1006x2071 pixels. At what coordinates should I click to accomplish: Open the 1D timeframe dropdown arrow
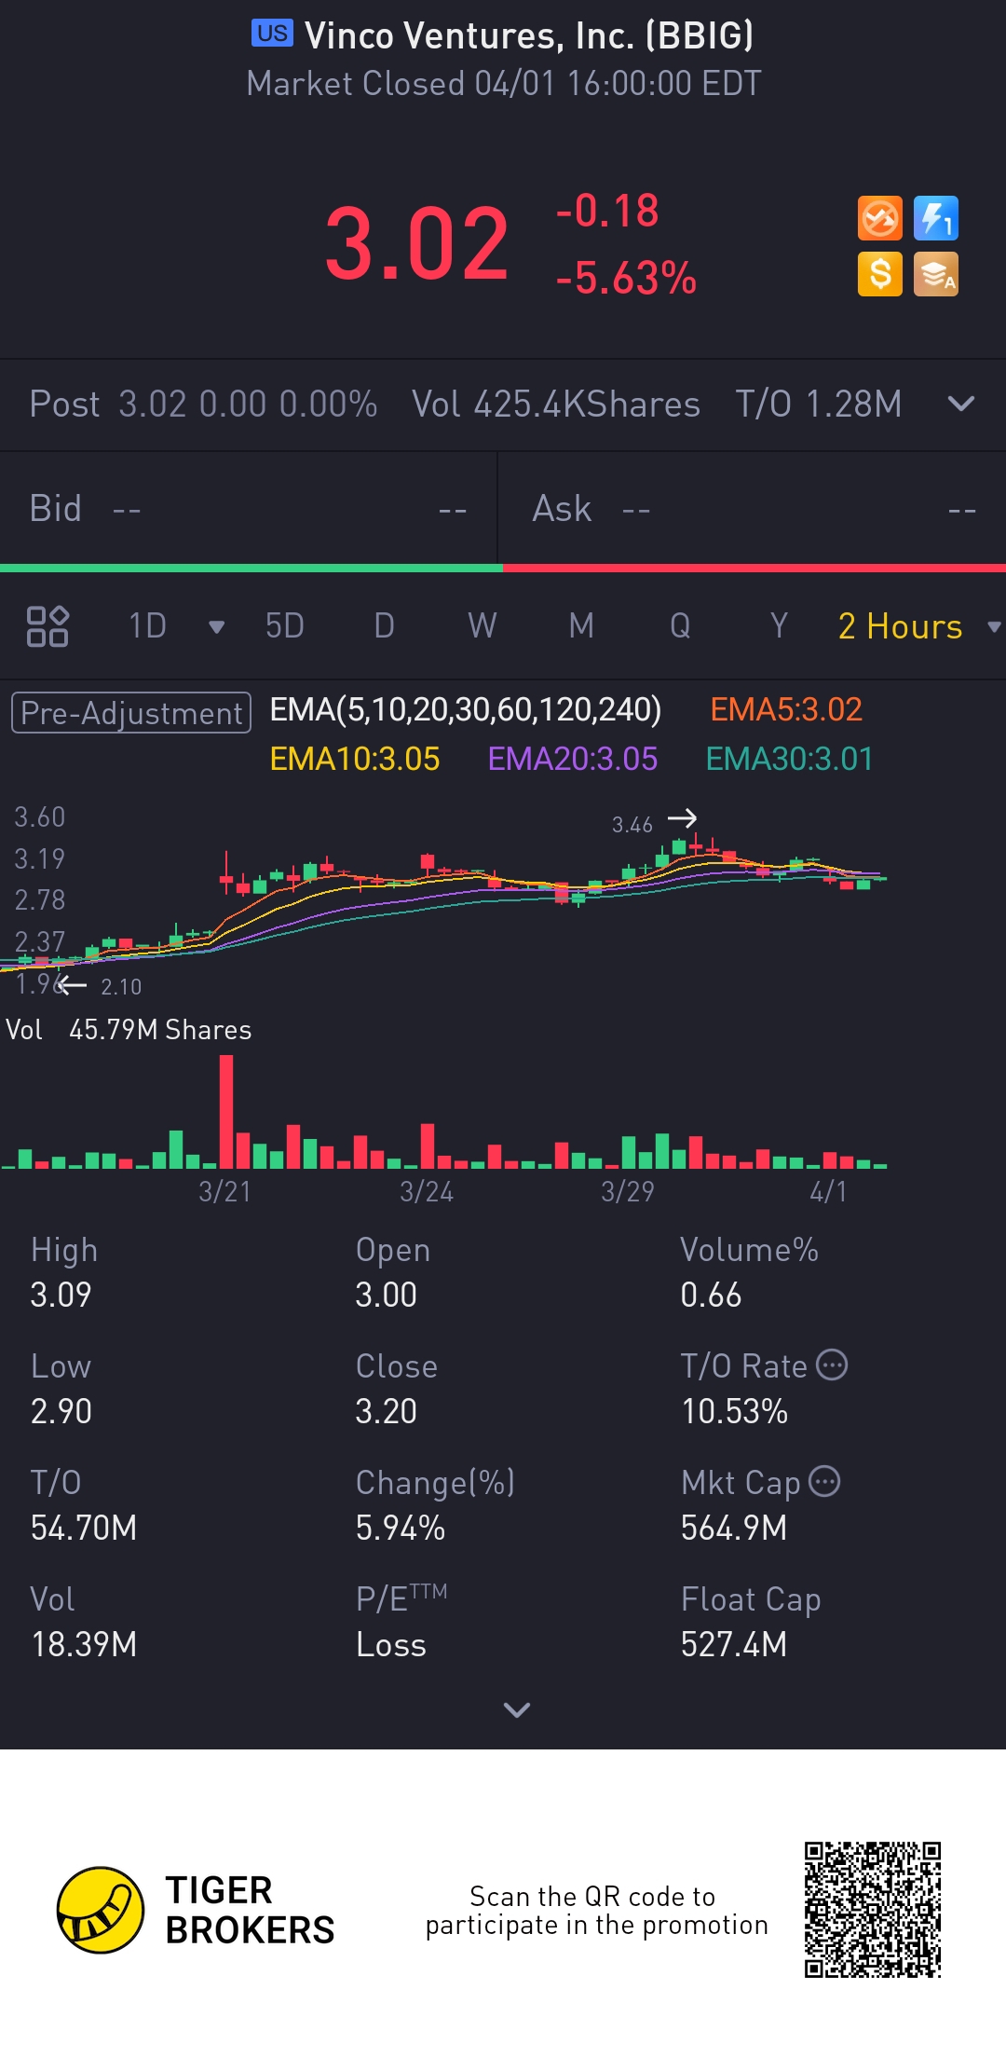217,626
